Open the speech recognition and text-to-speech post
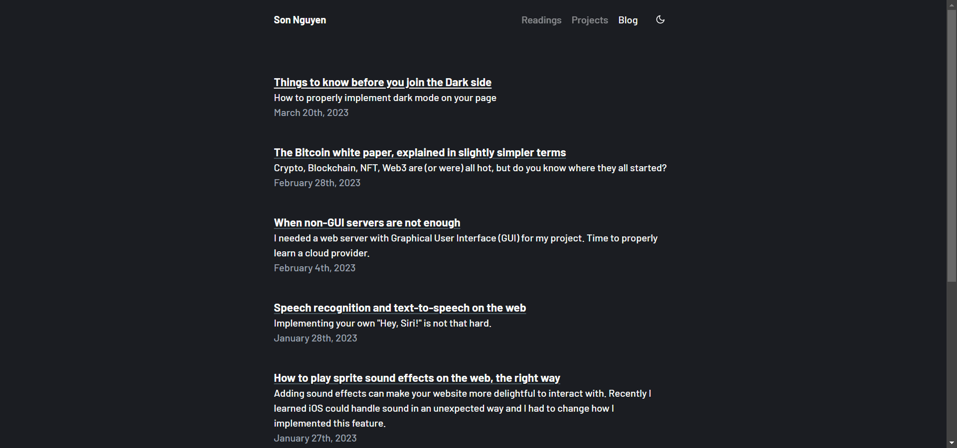The image size is (957, 448). coord(400,308)
